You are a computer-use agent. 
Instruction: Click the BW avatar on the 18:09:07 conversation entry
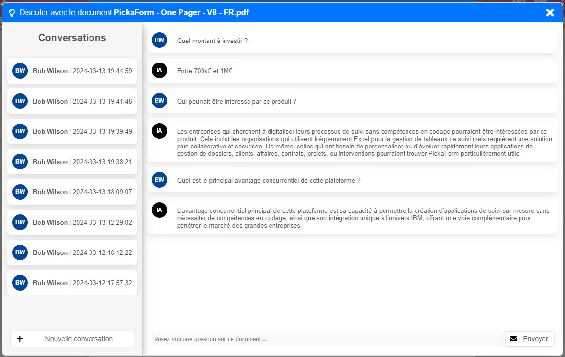(x=20, y=191)
